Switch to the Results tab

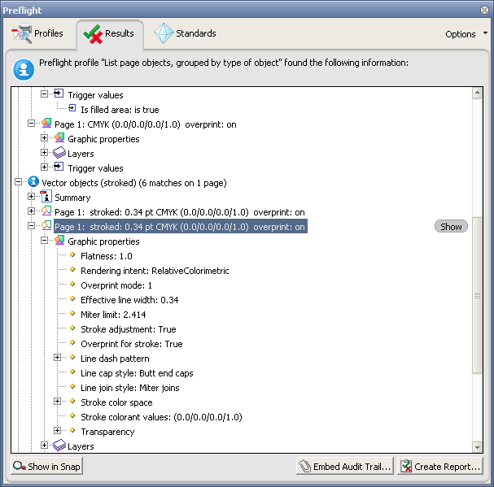tap(109, 33)
